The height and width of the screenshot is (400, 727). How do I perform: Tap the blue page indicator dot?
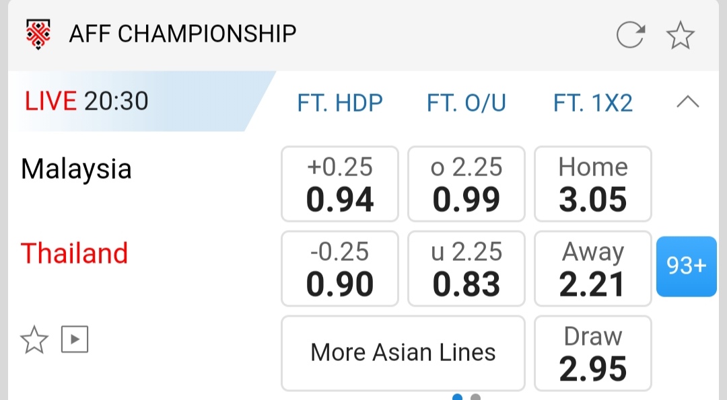point(458,397)
